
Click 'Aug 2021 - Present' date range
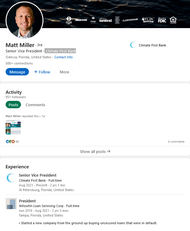(x=33, y=185)
